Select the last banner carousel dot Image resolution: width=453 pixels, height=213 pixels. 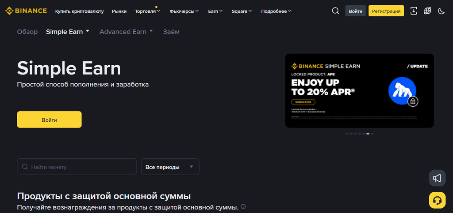(372, 134)
